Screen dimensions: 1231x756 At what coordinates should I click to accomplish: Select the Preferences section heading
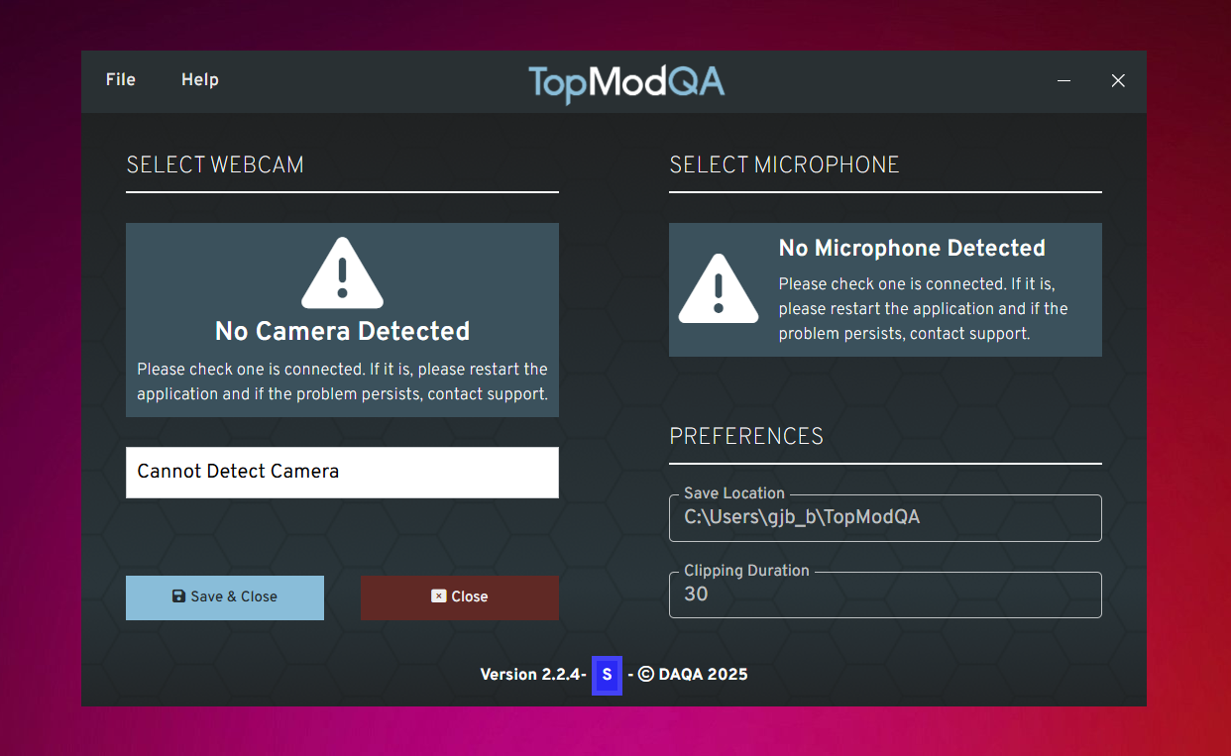pos(746,436)
